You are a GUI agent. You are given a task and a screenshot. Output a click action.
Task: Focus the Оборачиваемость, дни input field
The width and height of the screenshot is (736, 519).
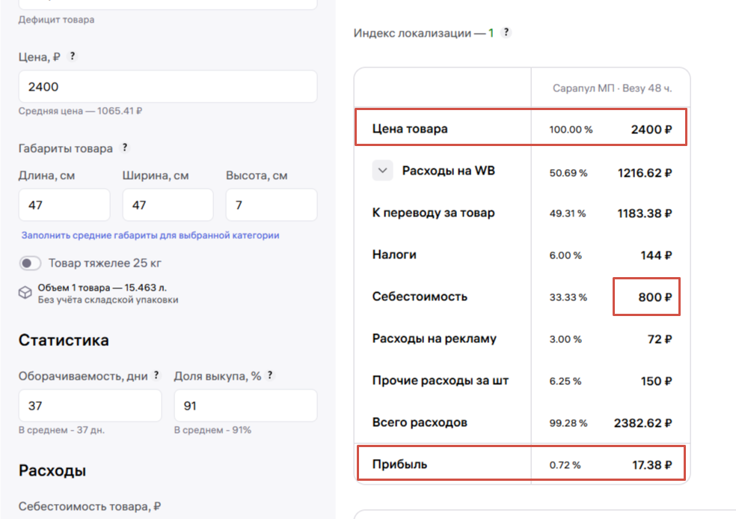(90, 406)
